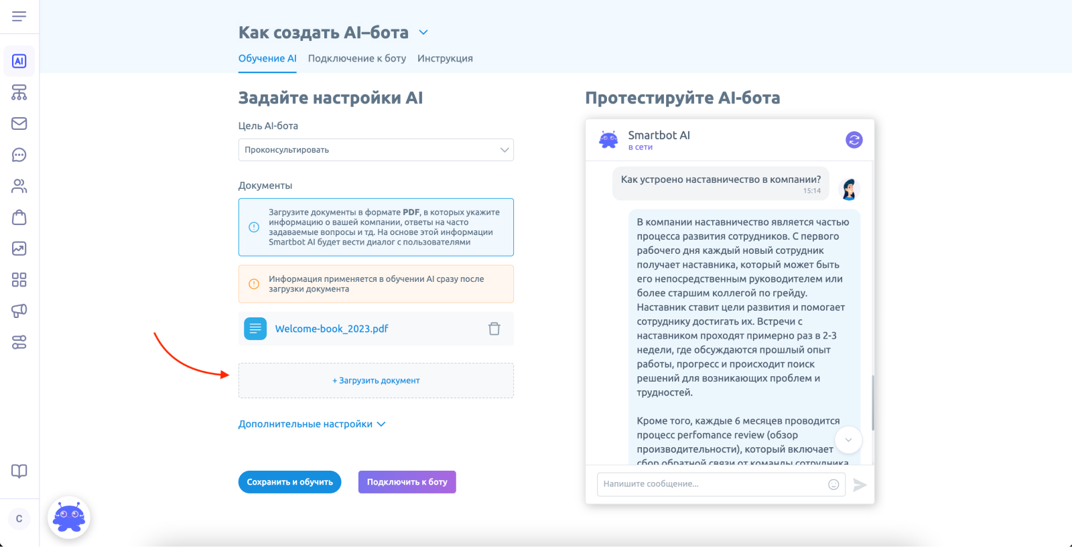The height and width of the screenshot is (547, 1072).
Task: Open the book documentation sidebar icon
Action: click(19, 471)
